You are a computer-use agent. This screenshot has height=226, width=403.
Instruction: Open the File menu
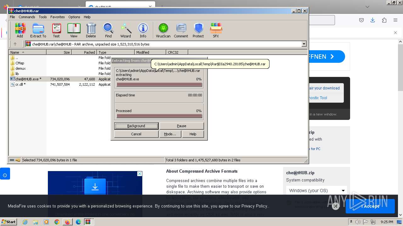pos(12,17)
